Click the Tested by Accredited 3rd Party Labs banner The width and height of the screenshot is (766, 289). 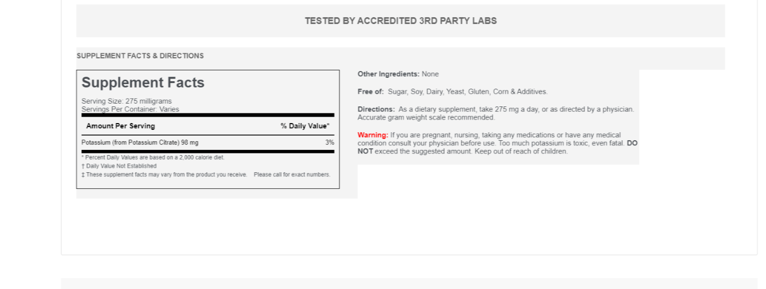pos(400,21)
